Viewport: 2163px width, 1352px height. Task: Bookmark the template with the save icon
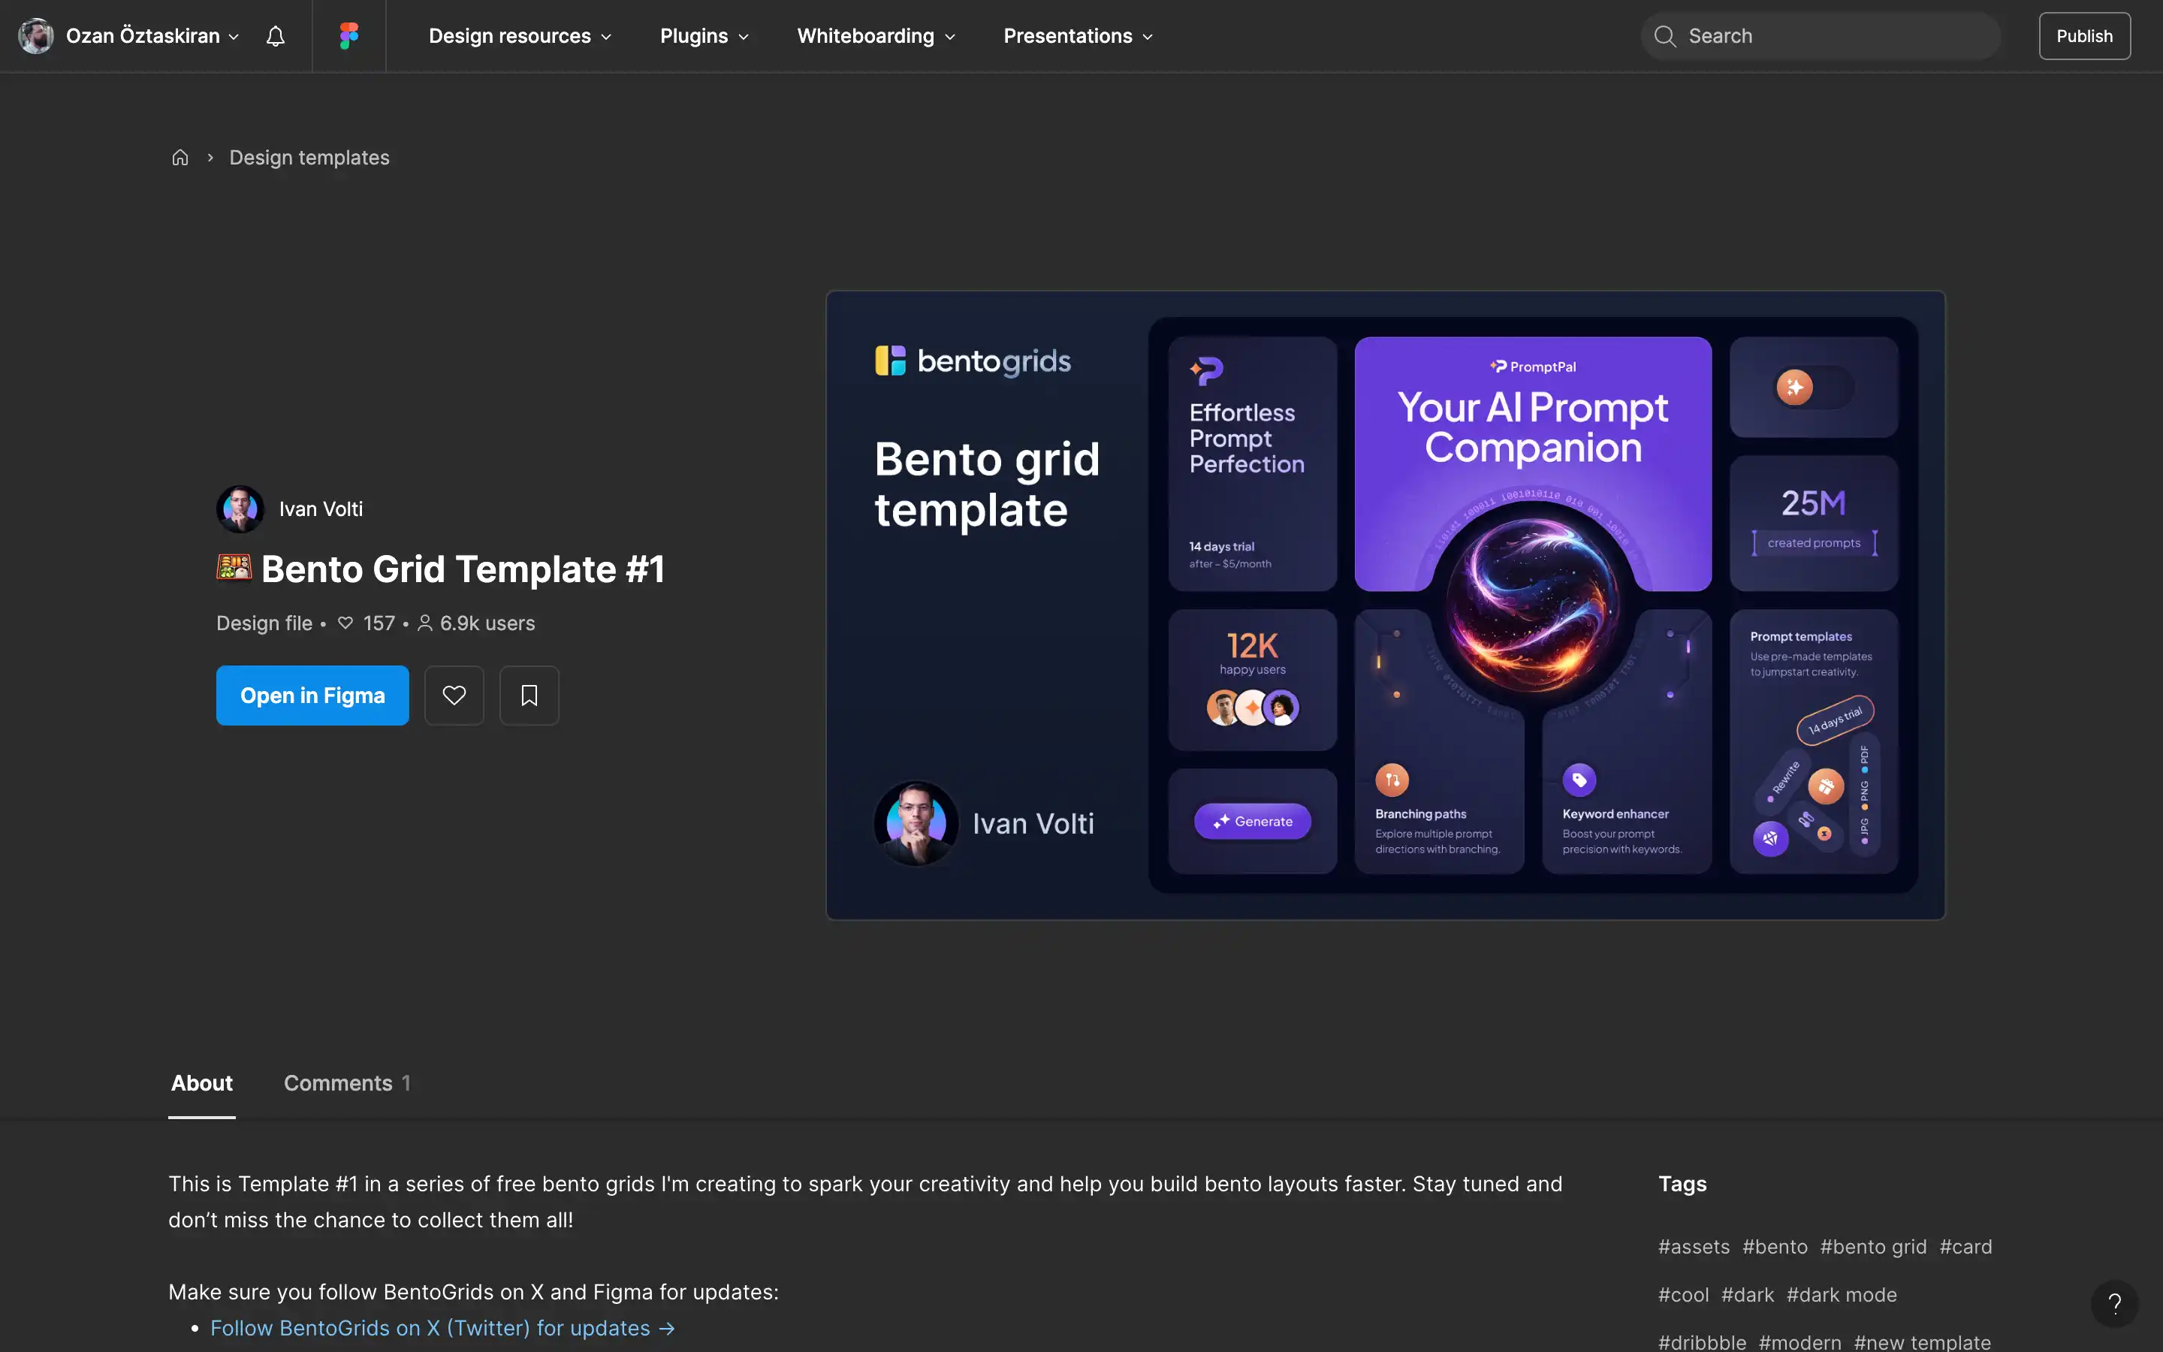(529, 695)
